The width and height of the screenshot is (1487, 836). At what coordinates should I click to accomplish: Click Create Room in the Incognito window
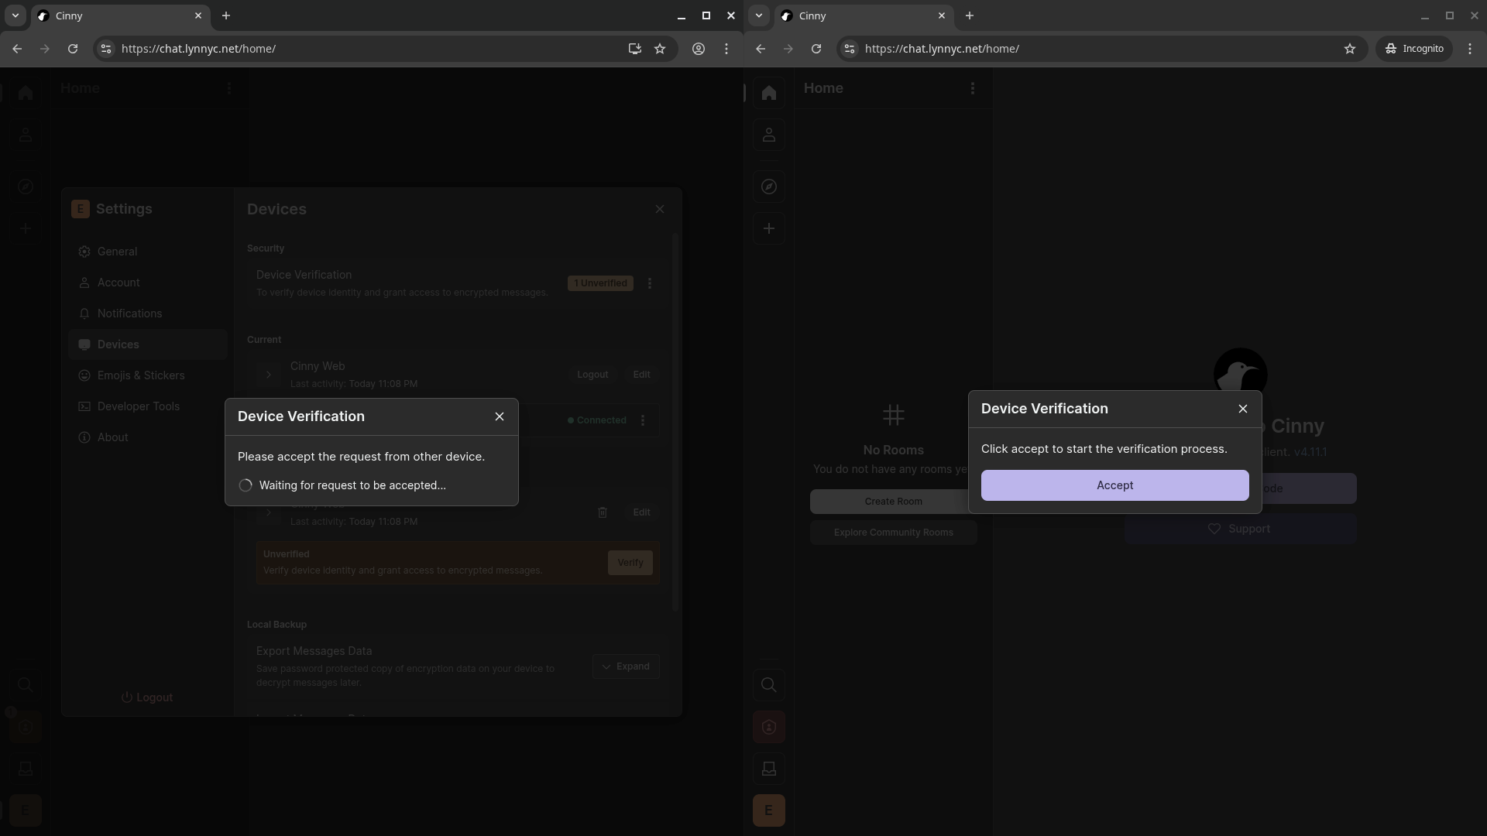click(x=893, y=502)
